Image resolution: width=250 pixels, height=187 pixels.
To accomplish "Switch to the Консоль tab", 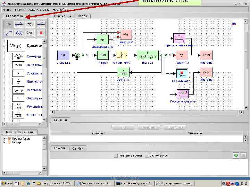I will coord(60,148).
